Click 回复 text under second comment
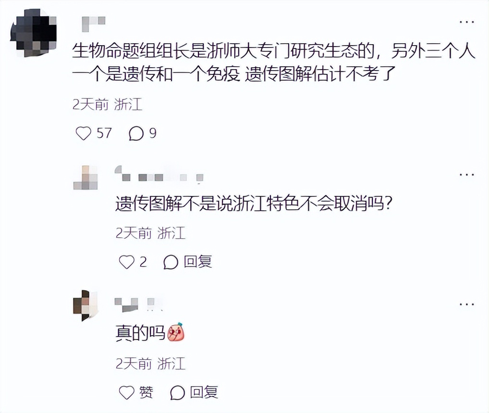Screen dimensions: 489x413 [x=198, y=262]
